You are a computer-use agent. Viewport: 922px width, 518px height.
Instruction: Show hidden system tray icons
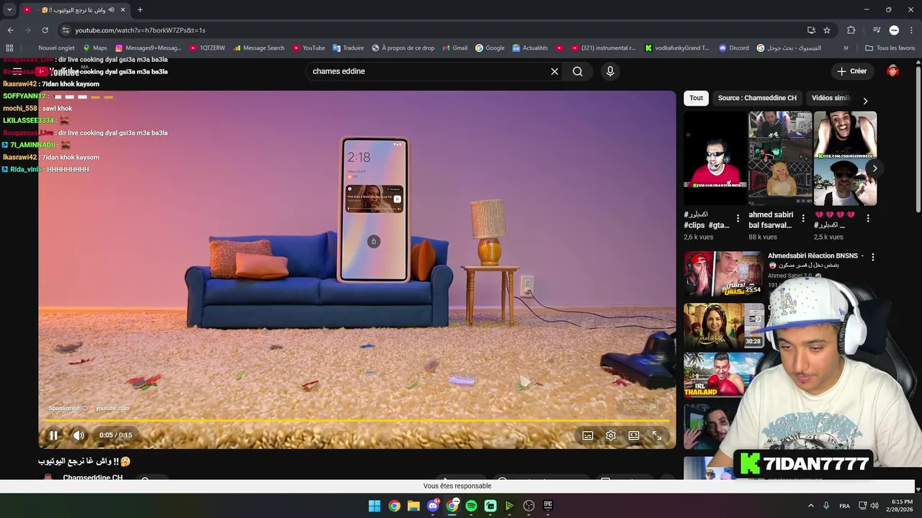[810, 506]
